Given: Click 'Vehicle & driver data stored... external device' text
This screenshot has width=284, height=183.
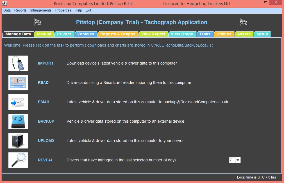Looking at the screenshot, I should pos(125,121).
